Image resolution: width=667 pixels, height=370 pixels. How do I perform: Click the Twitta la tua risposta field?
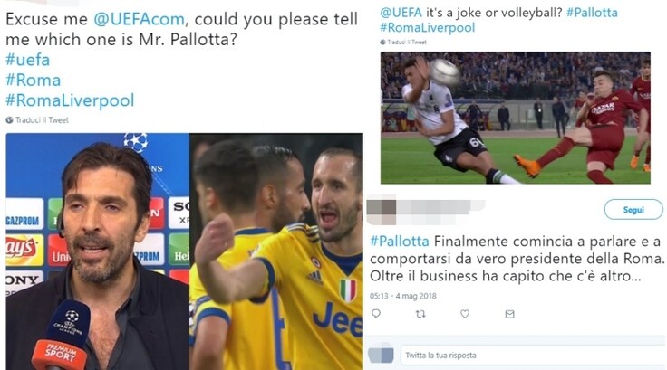click(533, 356)
